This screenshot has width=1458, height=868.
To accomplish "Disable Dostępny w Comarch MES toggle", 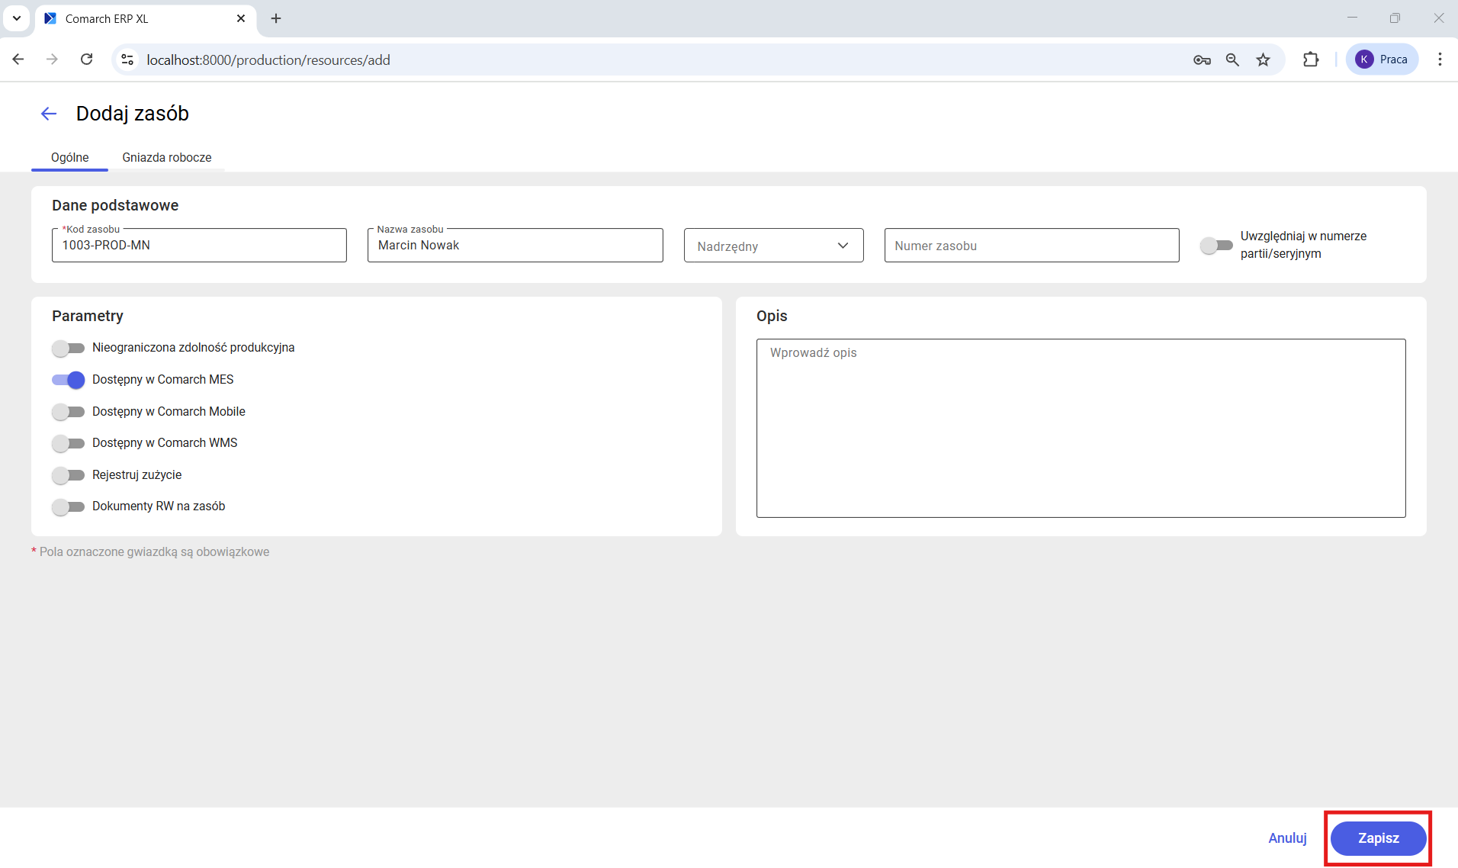I will [x=68, y=380].
